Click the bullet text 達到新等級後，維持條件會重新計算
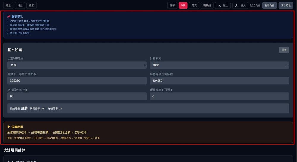The image size is (297, 162). 29,25
